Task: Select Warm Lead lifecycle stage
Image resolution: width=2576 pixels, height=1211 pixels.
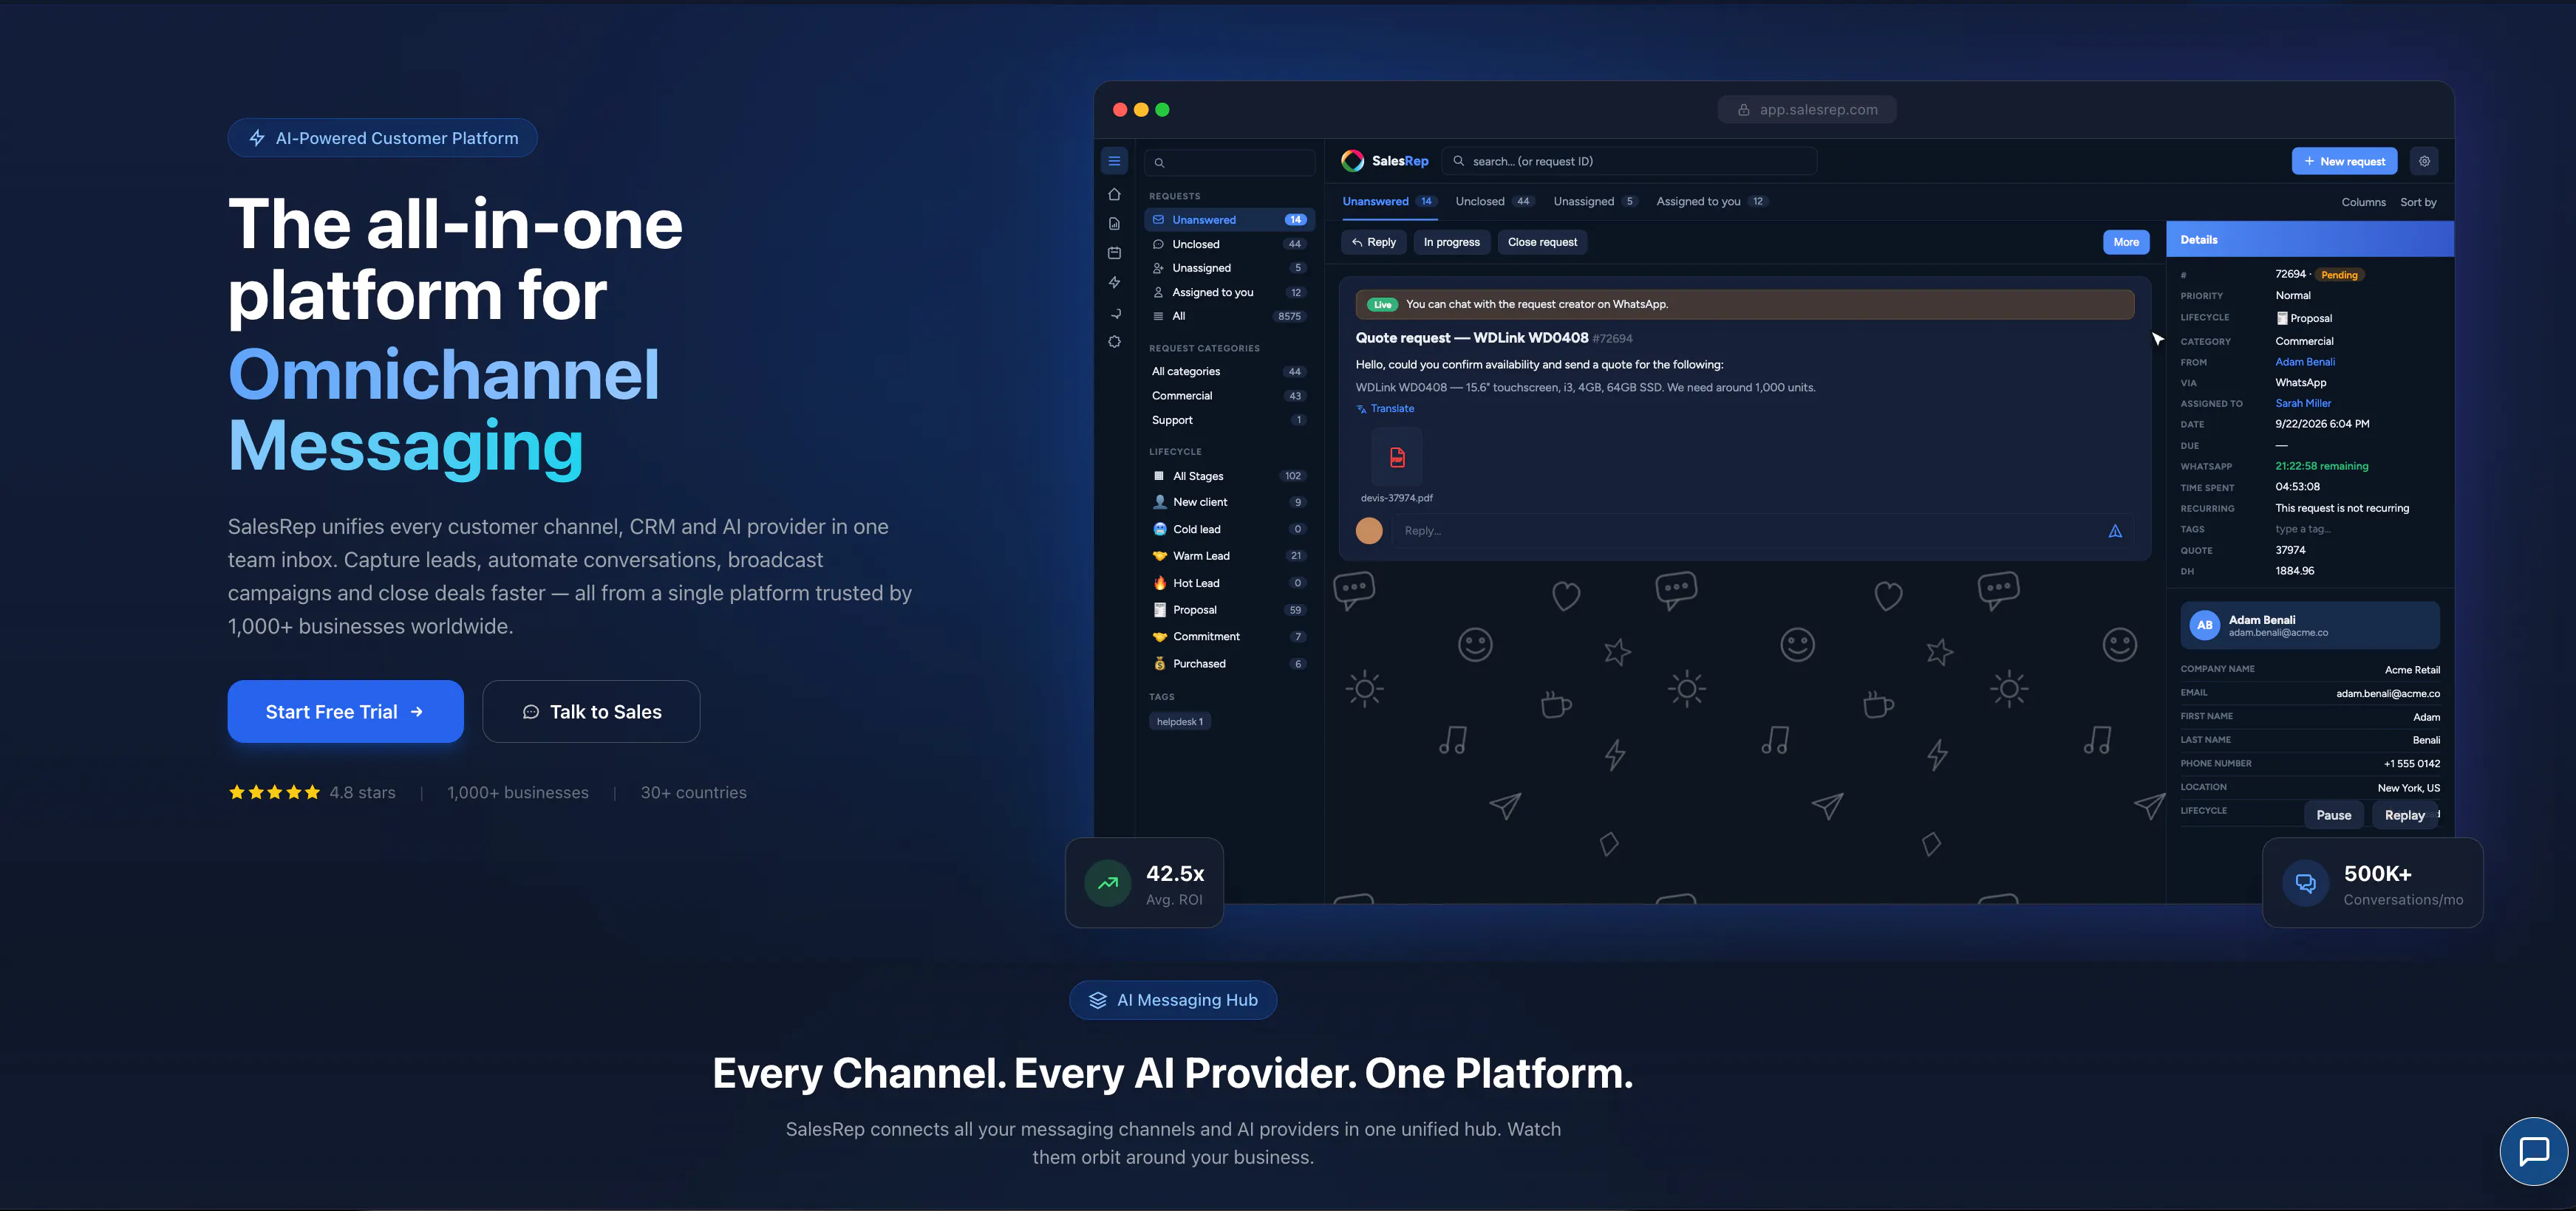Action: 1229,555
